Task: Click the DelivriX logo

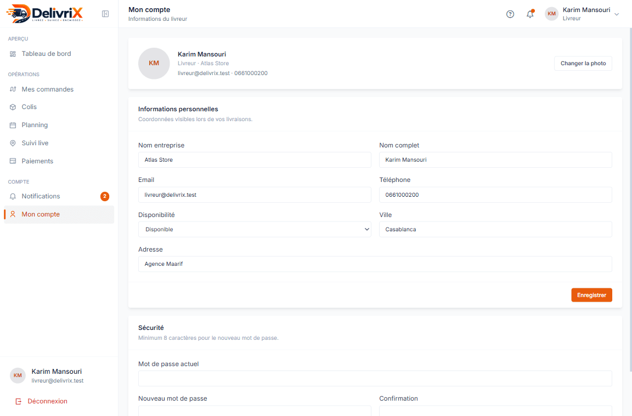Action: tap(45, 13)
